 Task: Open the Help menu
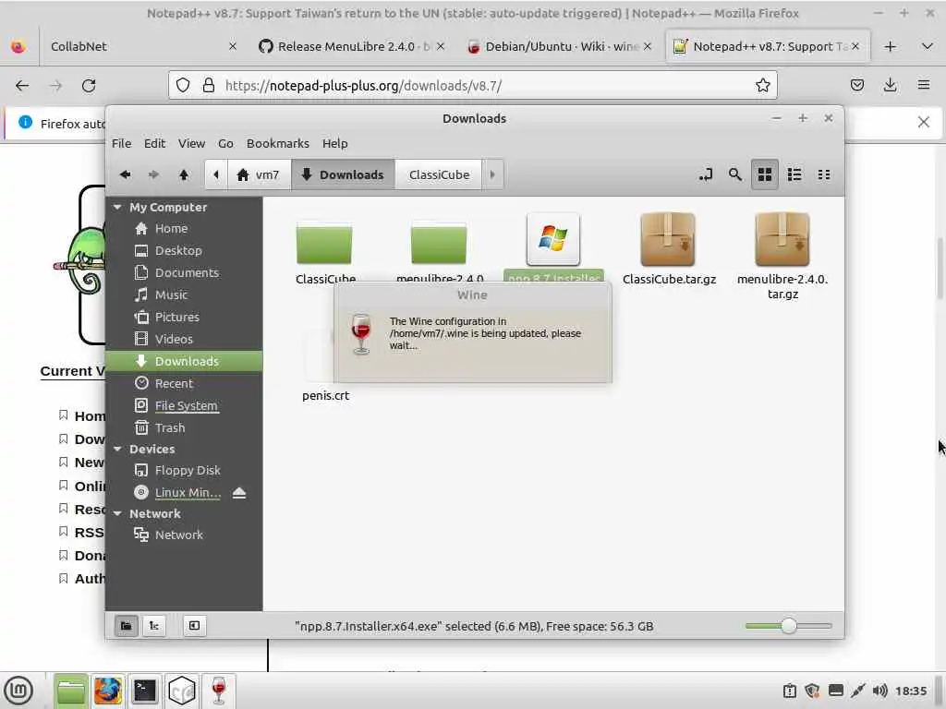coord(334,143)
